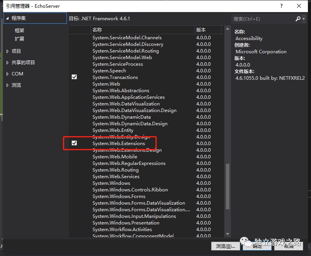Screen dimensions: 311x256
Task: Uncheck the System.Web.Extensions checkbox
Action: [x=74, y=143]
